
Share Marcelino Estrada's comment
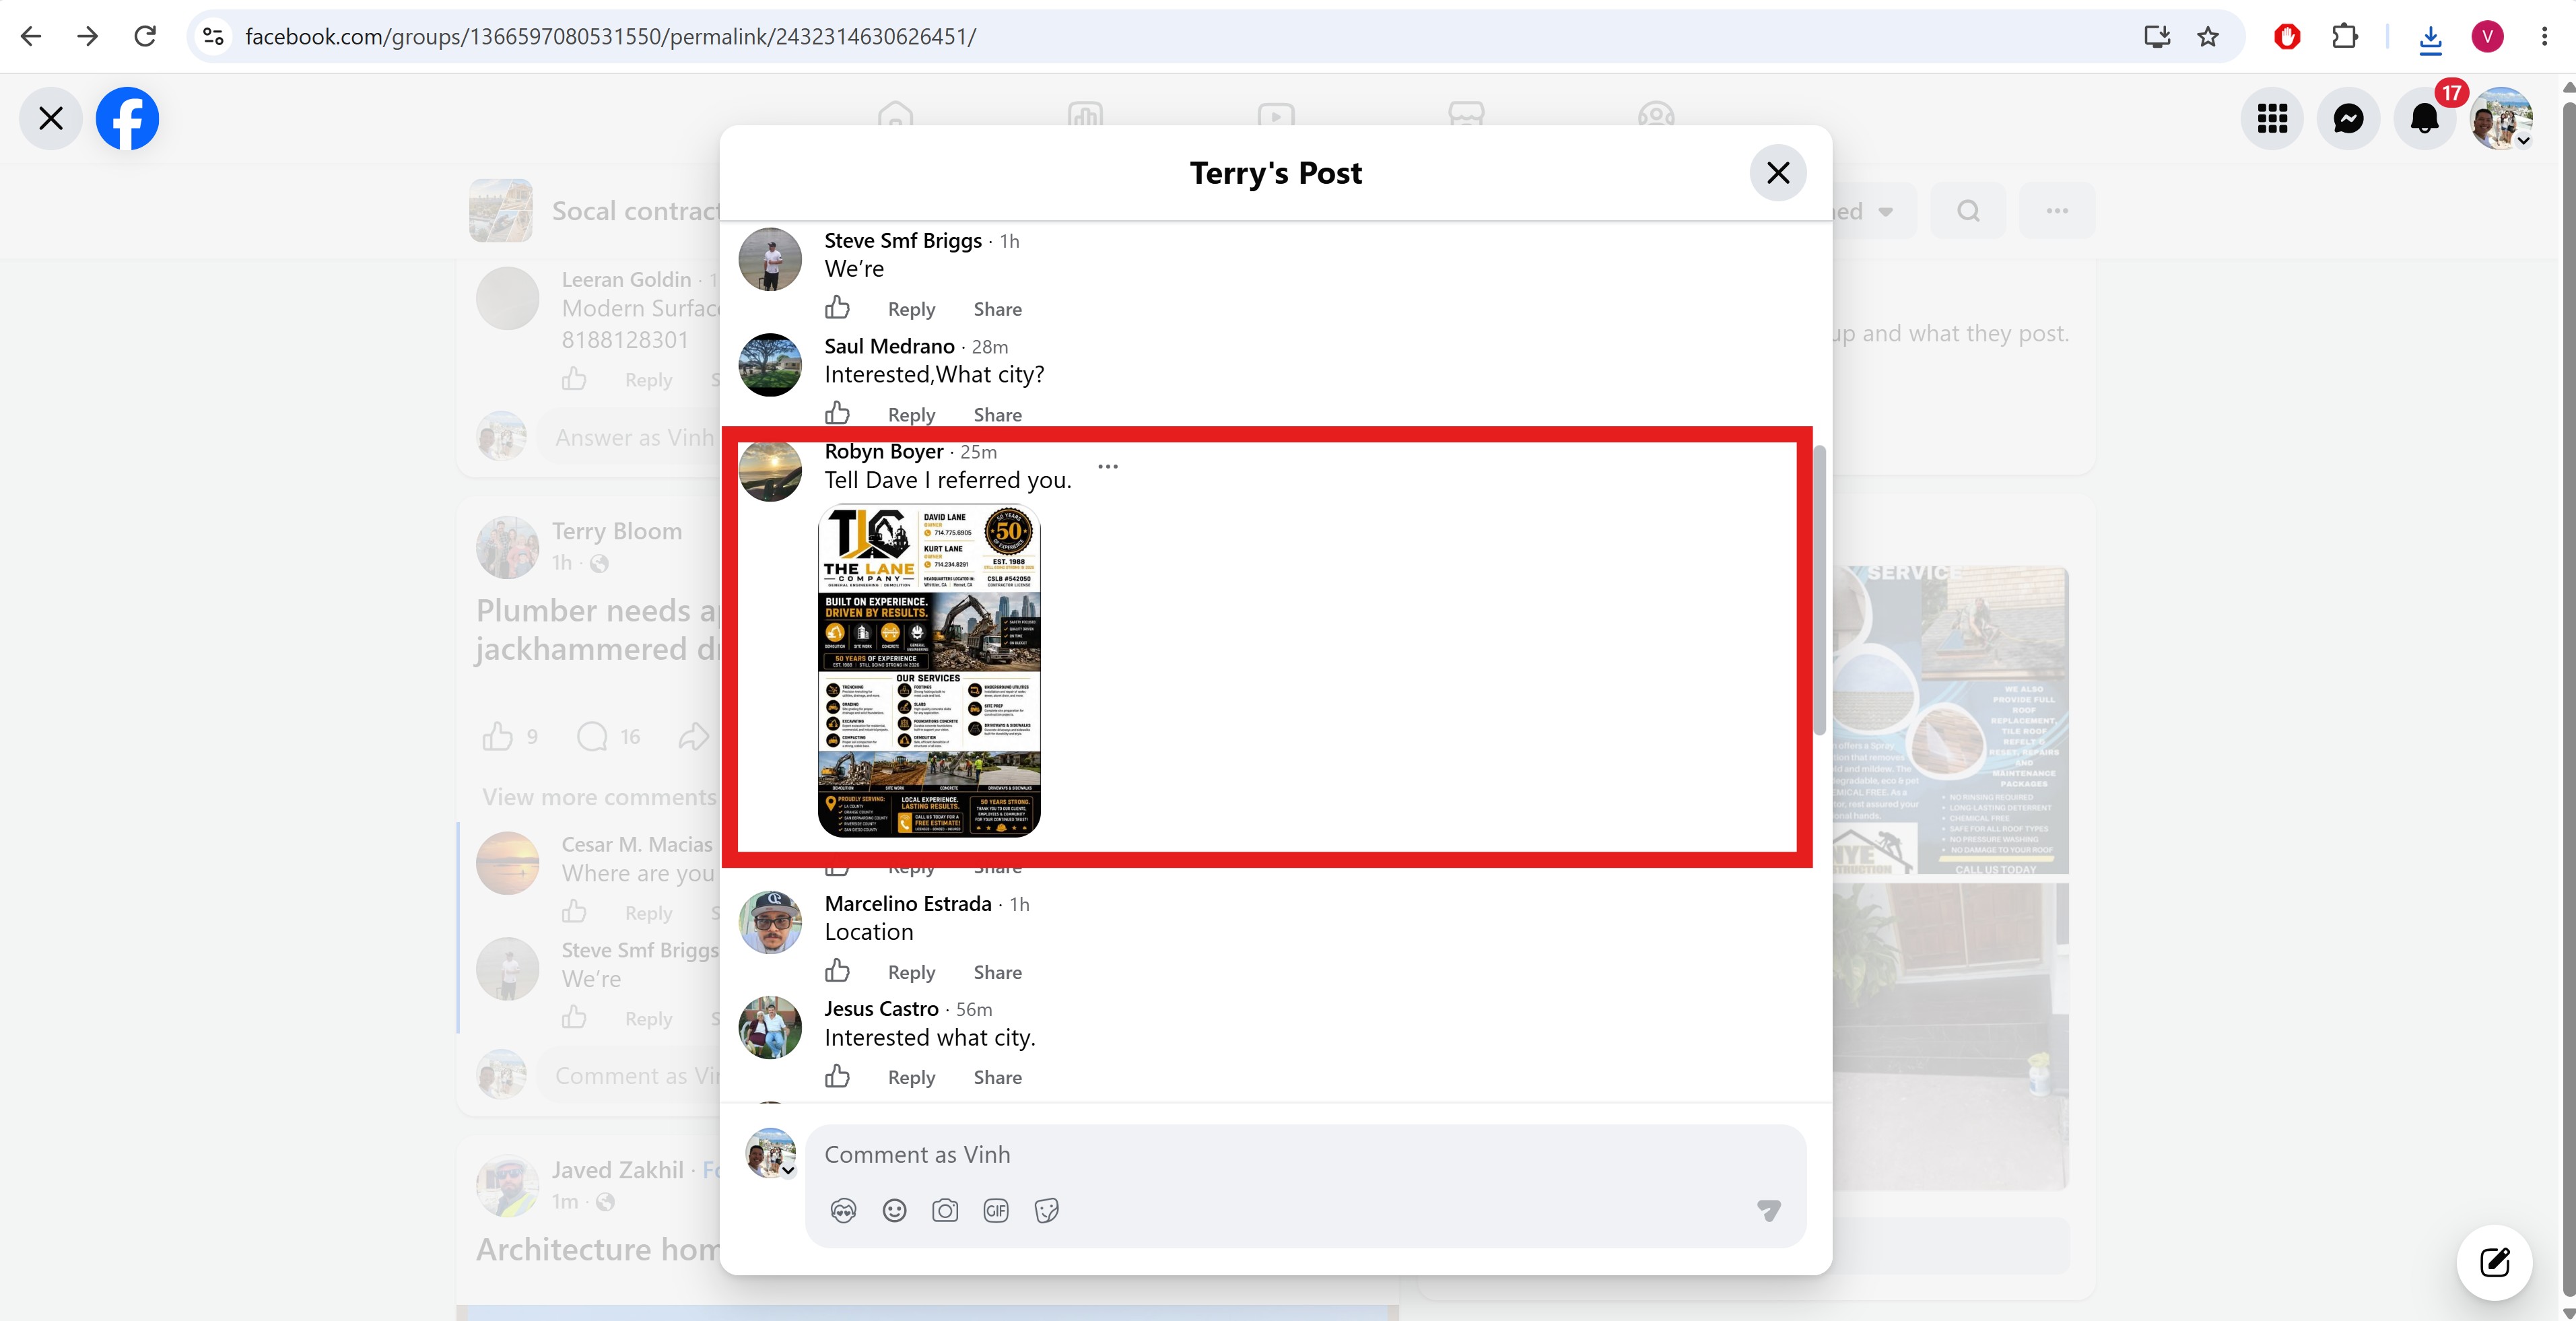coord(997,972)
